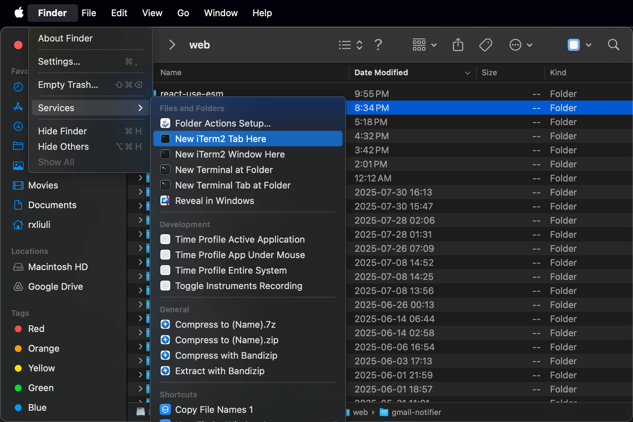Click the Search magnifier icon

[x=614, y=45]
